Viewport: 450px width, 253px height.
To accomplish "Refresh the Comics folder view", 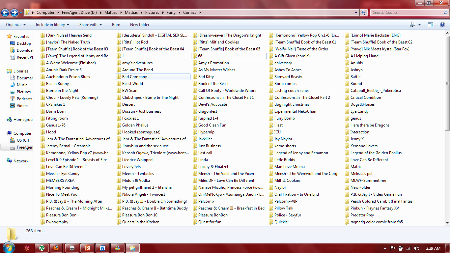I will click(x=364, y=13).
